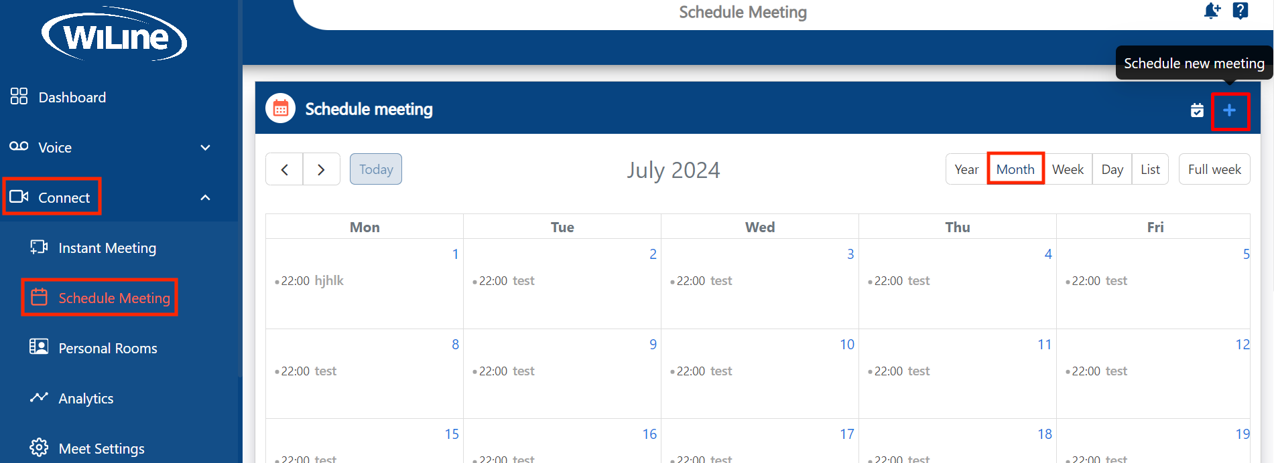Go to Analytics in sidebar

click(86, 398)
